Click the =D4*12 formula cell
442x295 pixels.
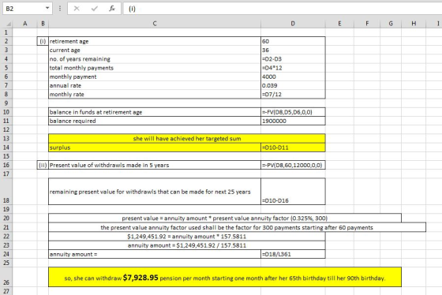(x=293, y=68)
